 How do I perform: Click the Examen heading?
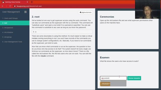[x=105, y=57]
